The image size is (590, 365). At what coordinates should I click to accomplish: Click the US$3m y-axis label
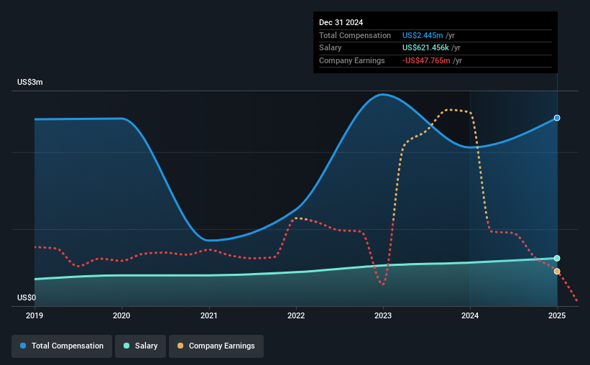(30, 82)
